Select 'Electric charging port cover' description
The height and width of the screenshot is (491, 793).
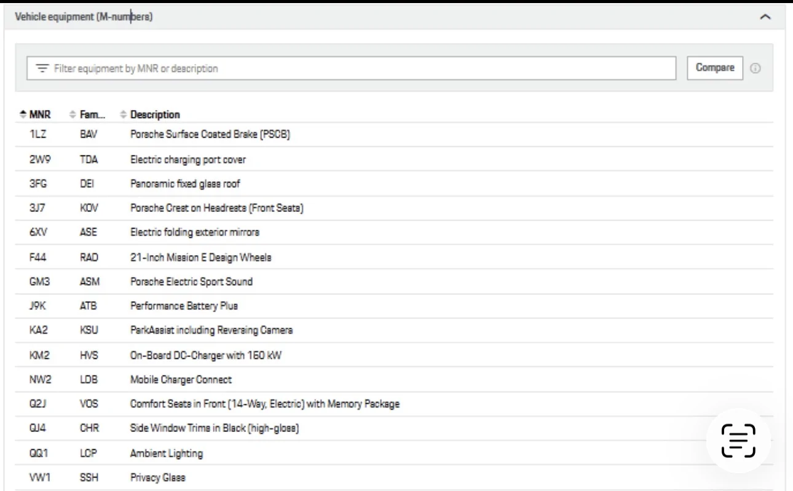(187, 159)
